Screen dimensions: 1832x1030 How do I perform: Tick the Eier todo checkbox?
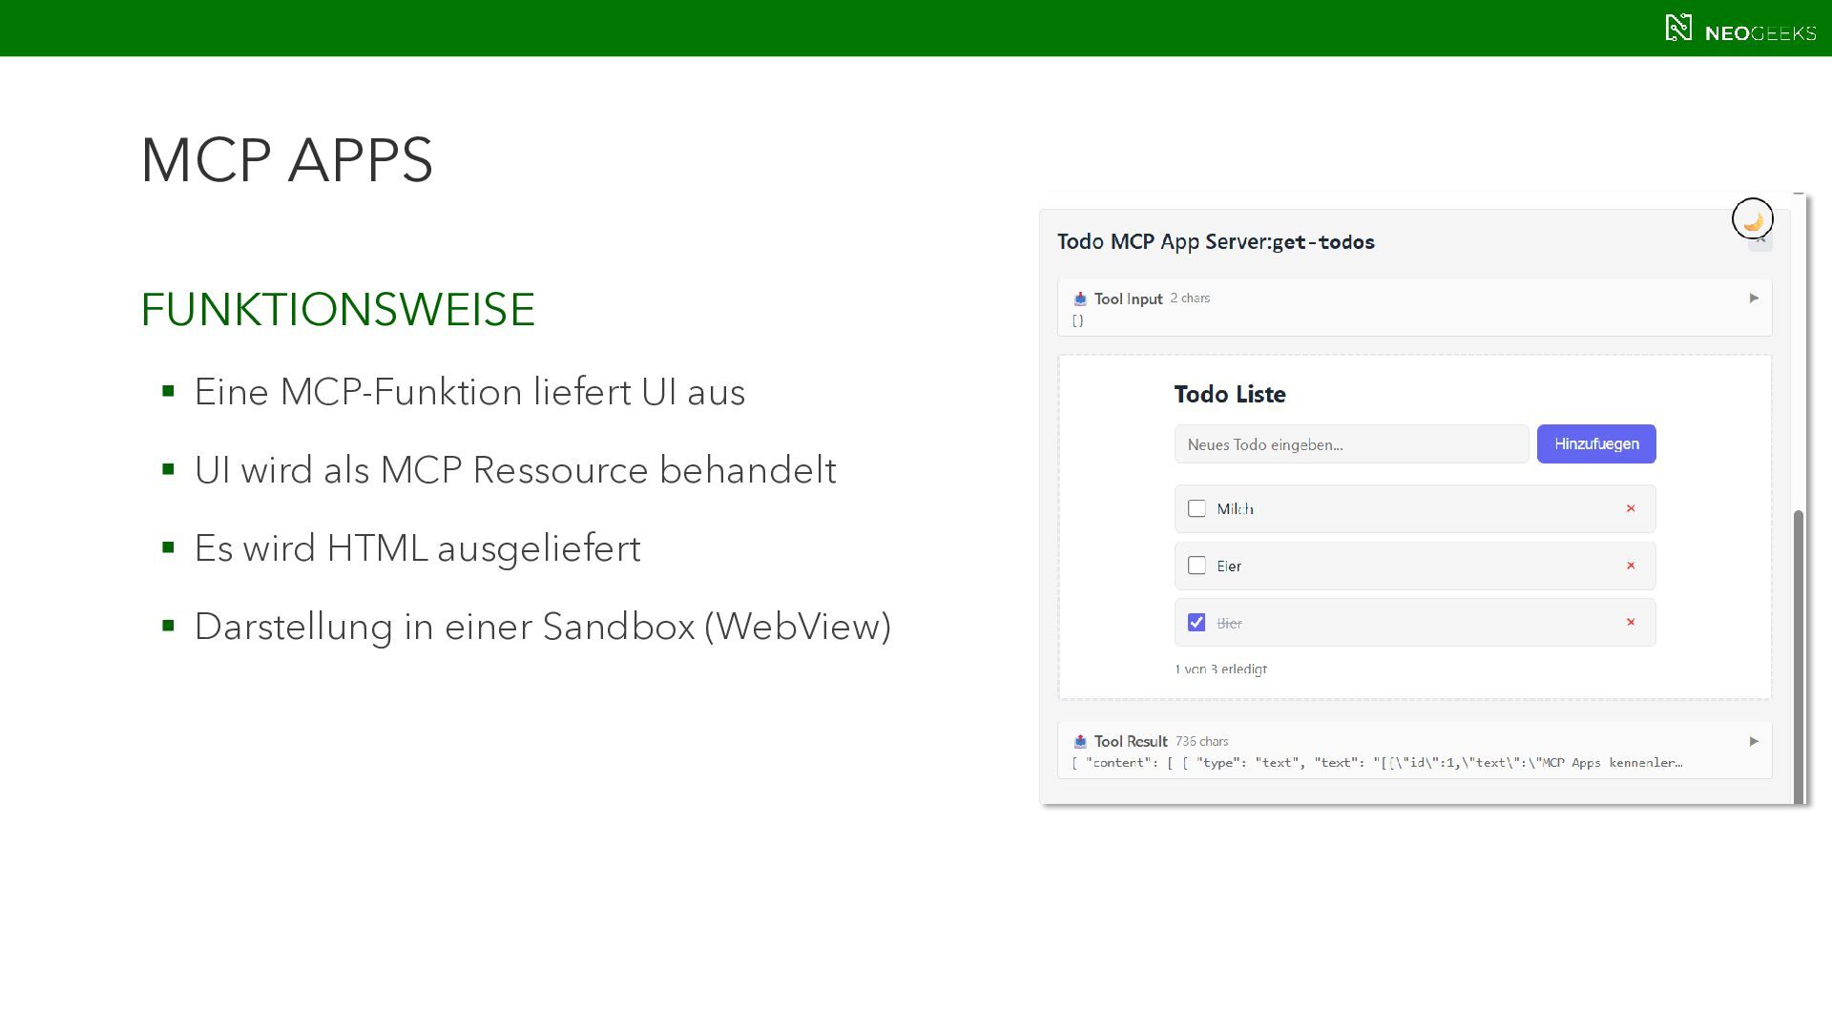point(1197,566)
